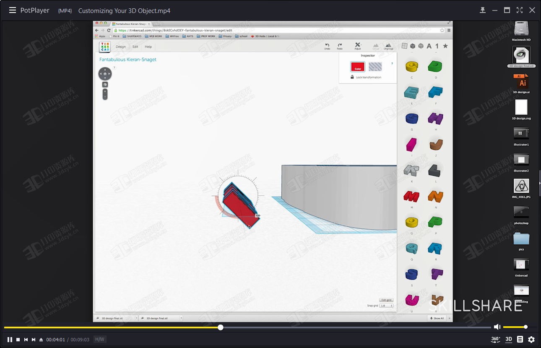Click the eject/open file button
The image size is (541, 348).
pyautogui.click(x=41, y=340)
